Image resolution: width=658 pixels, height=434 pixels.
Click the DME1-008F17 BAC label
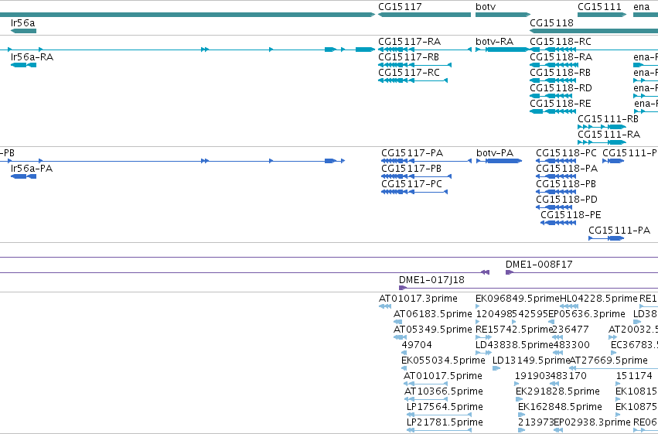539,265
